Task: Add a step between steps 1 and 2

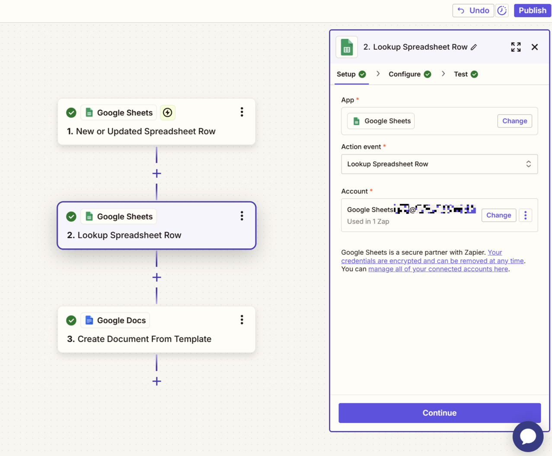Action: (156, 174)
